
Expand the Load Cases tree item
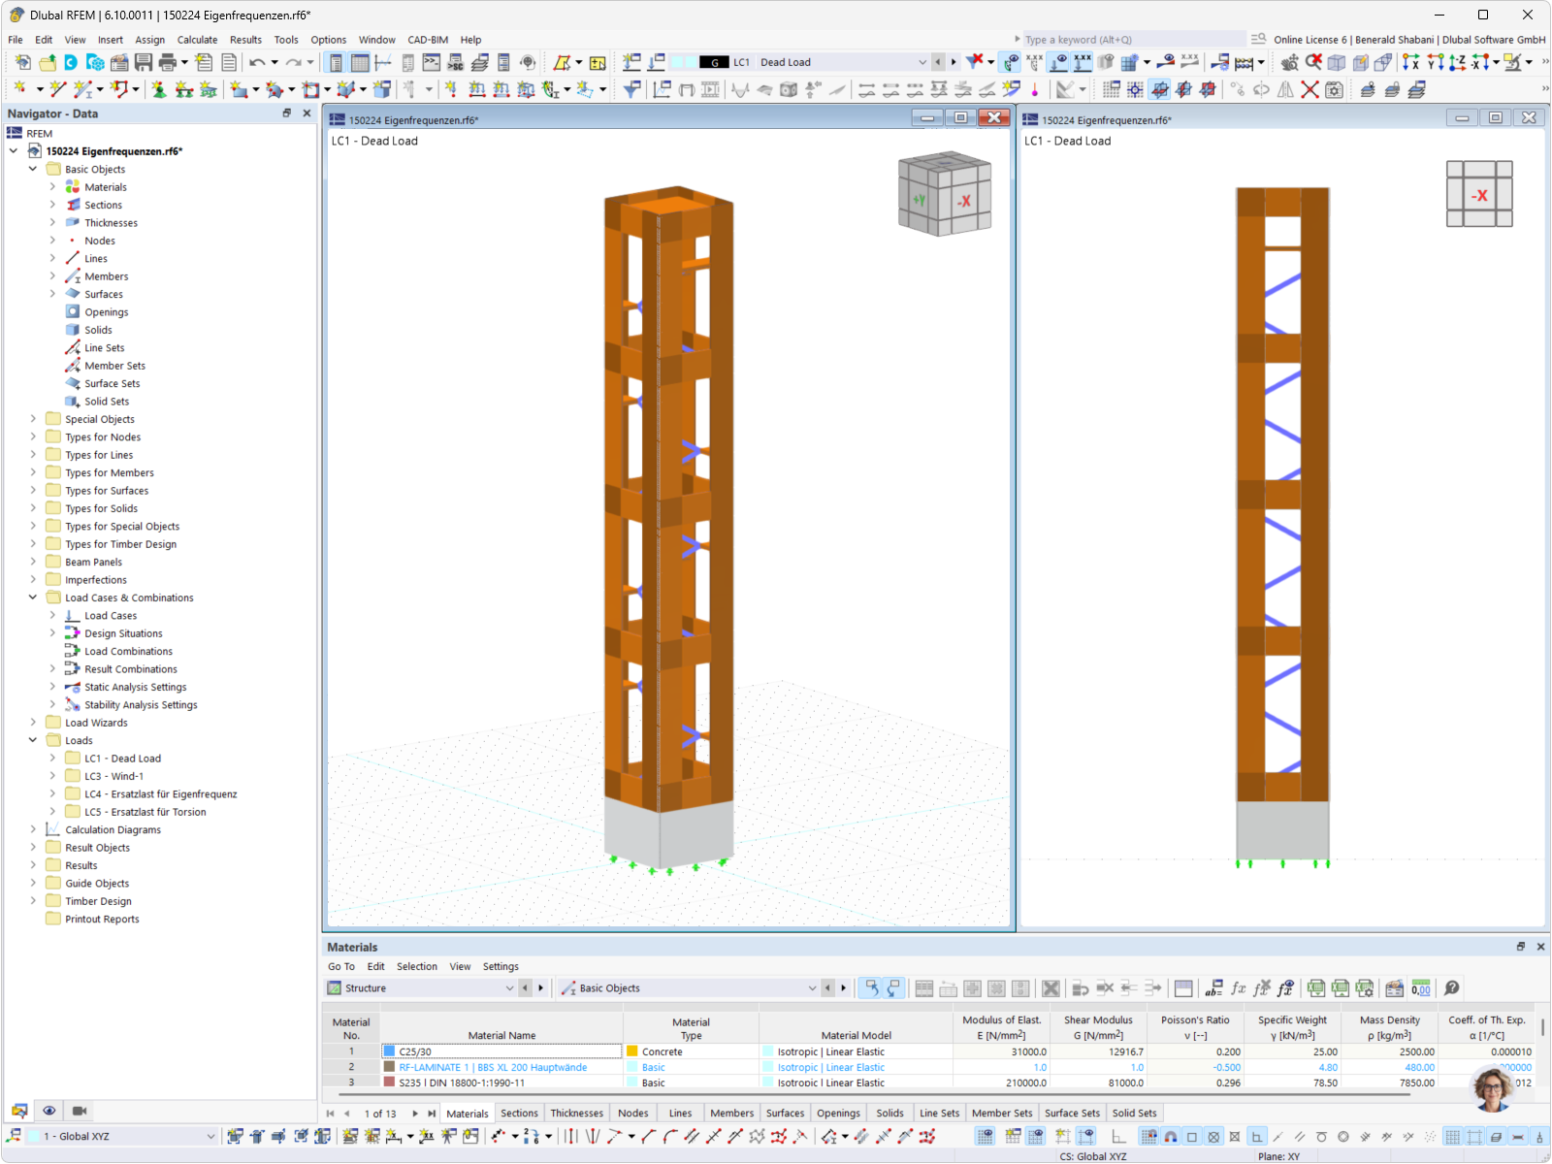coord(53,615)
